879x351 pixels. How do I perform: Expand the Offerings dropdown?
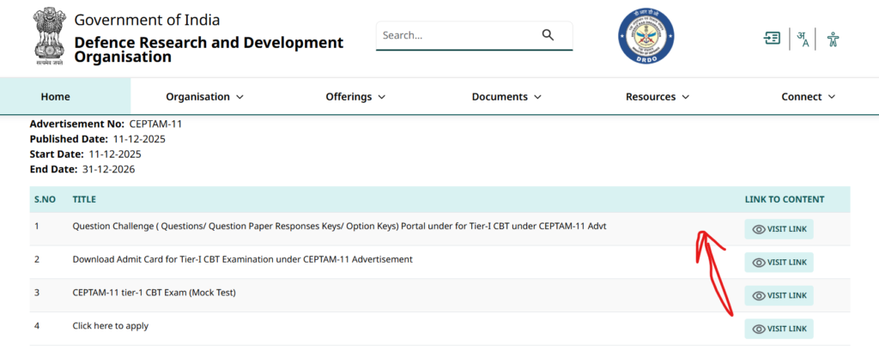355,96
